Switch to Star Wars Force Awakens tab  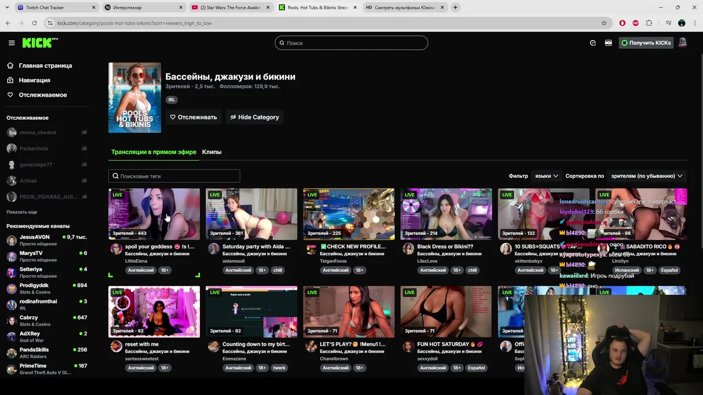point(231,8)
